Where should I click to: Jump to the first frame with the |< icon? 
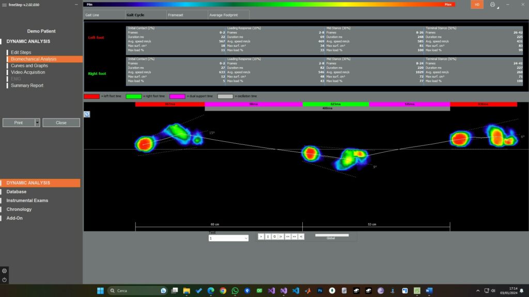coord(281,237)
